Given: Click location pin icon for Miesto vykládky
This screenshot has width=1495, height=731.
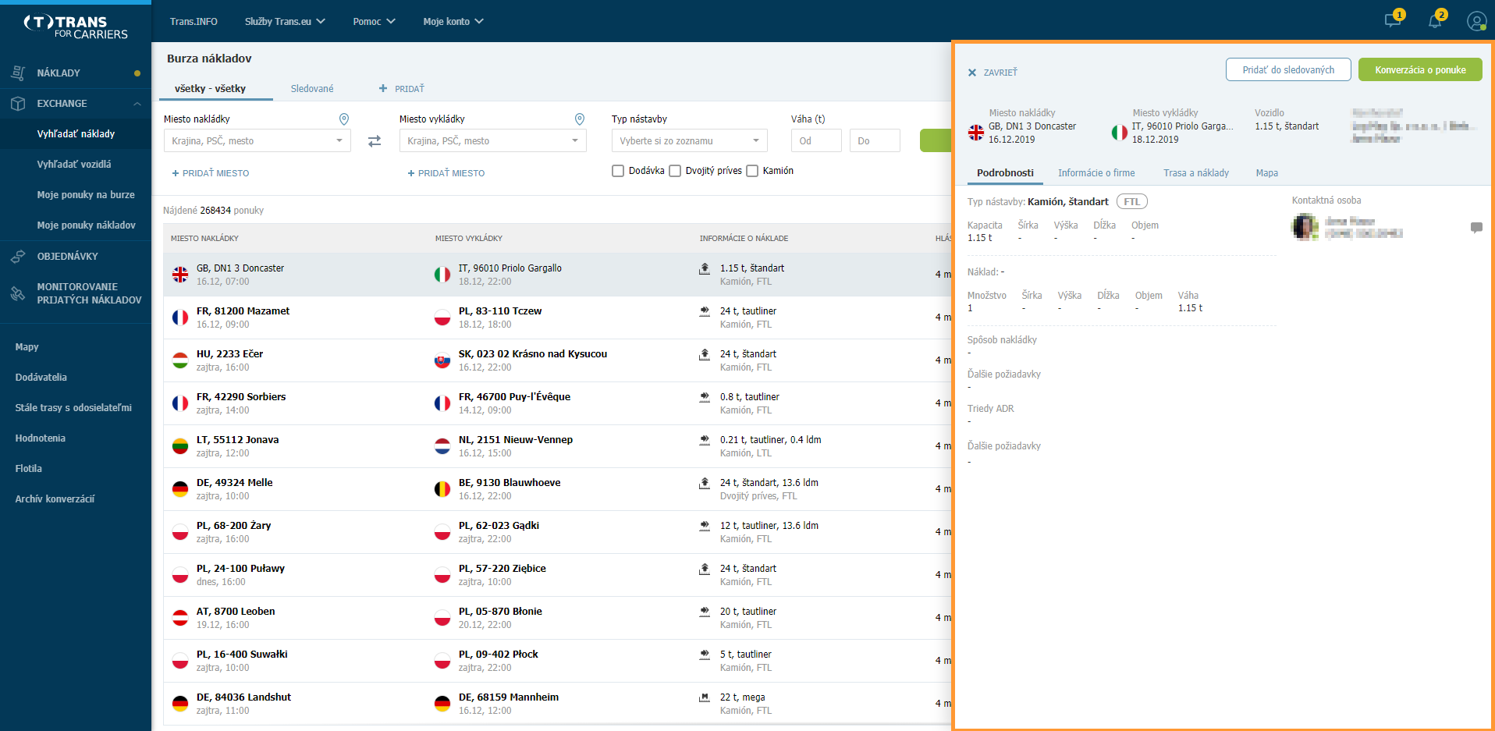Looking at the screenshot, I should coord(580,119).
